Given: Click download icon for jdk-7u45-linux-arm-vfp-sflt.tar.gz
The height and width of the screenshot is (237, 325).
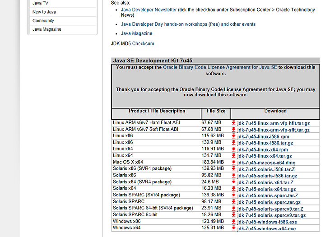Looking at the screenshot, I should click(234, 130).
